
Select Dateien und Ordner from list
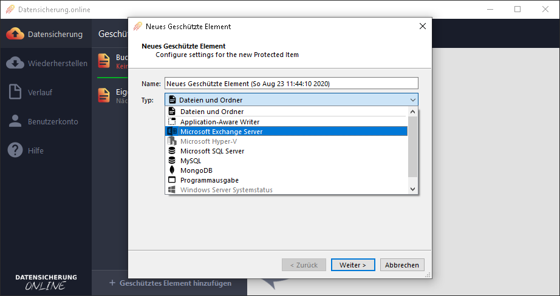pos(287,111)
